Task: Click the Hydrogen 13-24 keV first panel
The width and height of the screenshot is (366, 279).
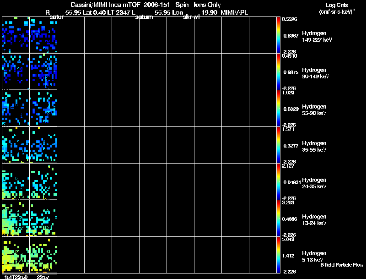Action: [16, 218]
